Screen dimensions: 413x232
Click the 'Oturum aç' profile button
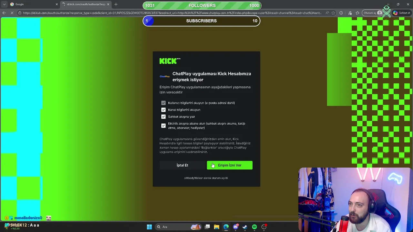[x=373, y=13]
